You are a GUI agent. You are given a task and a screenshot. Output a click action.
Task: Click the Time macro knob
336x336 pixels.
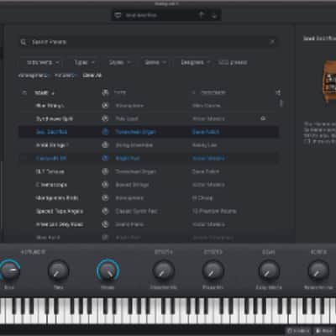coord(58,270)
